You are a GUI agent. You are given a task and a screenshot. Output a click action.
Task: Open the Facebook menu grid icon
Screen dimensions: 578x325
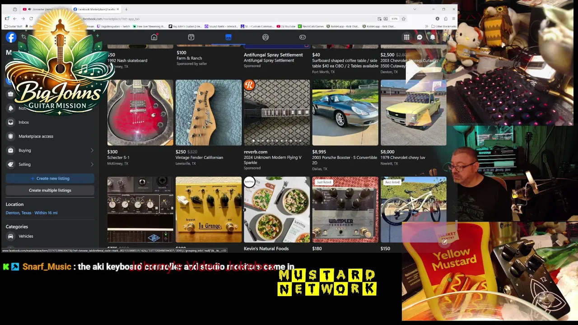(x=406, y=37)
